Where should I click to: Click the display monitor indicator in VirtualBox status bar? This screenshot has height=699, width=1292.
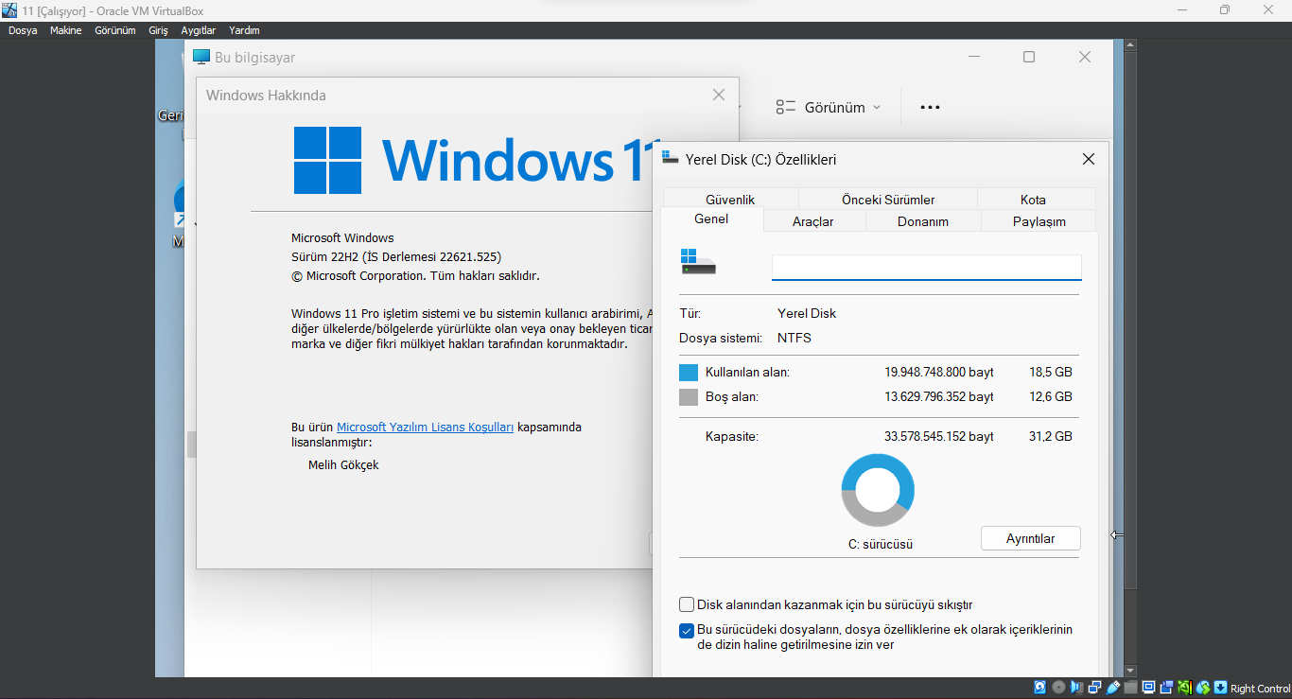1149,688
